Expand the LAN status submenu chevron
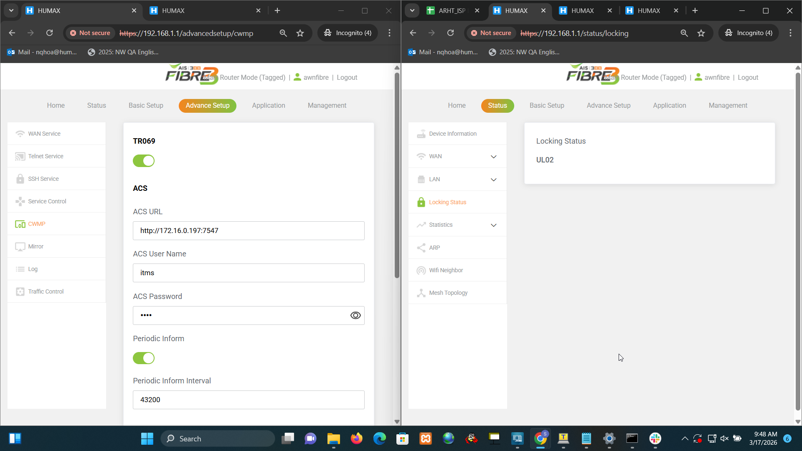 [493, 180]
